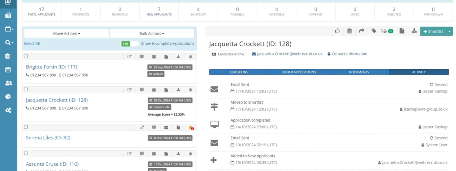The width and height of the screenshot is (456, 171).
Task: Tick the checkbox for Brigitte Fortin
Action: click(26, 57)
